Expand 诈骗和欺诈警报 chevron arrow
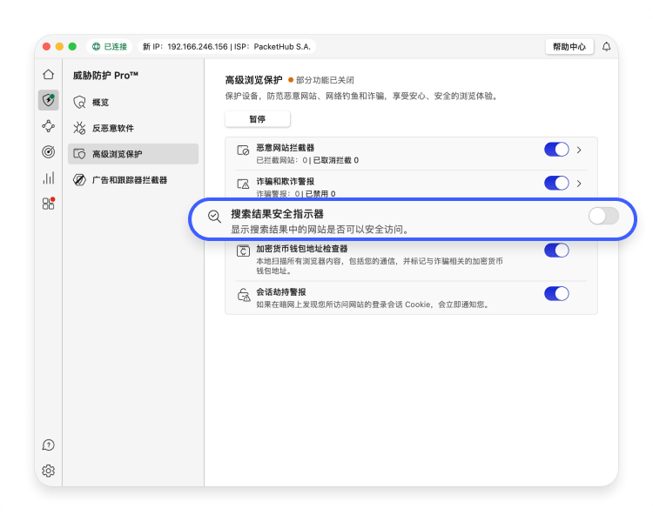Viewport: 653px width, 522px height. tap(579, 184)
